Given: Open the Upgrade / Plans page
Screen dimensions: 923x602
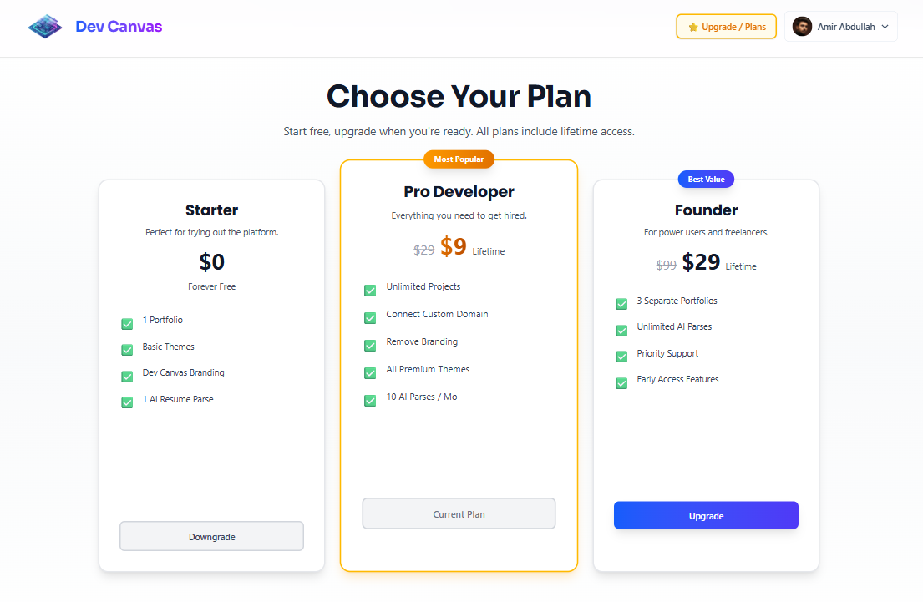Looking at the screenshot, I should click(x=726, y=26).
